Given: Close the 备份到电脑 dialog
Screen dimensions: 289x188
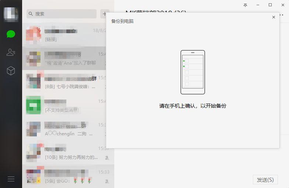Looking at the screenshot, I should 274,17.
